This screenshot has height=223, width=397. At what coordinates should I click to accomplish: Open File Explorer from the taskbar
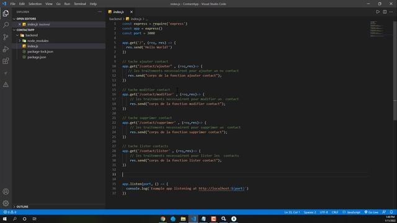(x=183, y=219)
